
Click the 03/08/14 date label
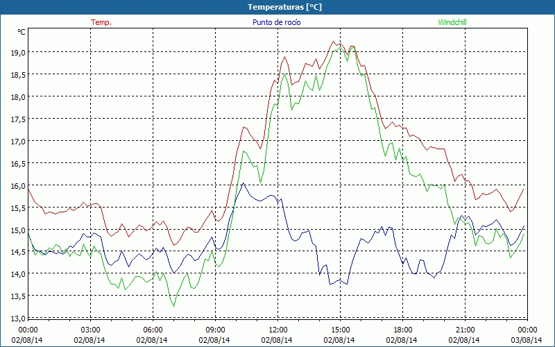[x=527, y=340]
